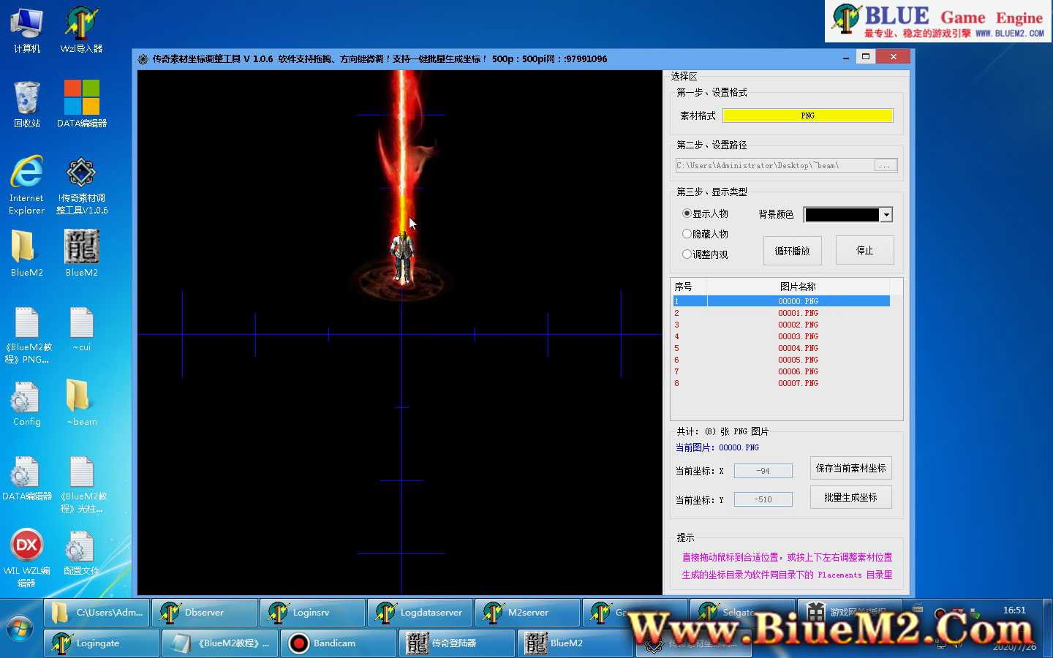Switch to the 传奇登陆器 taskbar item
The height and width of the screenshot is (658, 1053).
[x=456, y=643]
